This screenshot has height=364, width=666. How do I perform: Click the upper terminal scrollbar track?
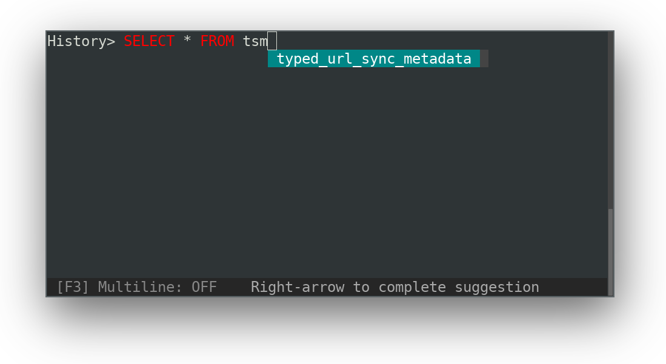pos(610,120)
